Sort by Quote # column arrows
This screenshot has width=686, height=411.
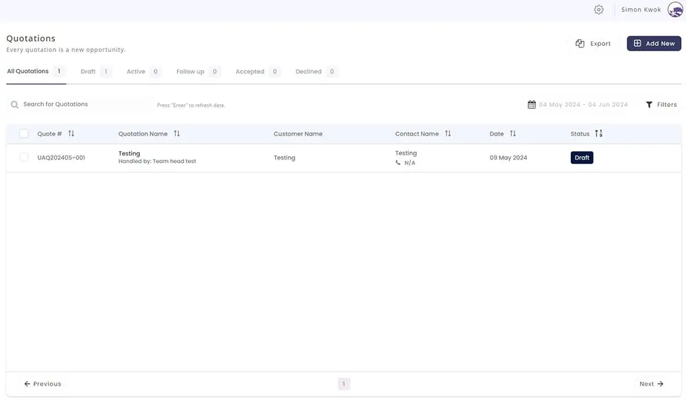point(71,134)
